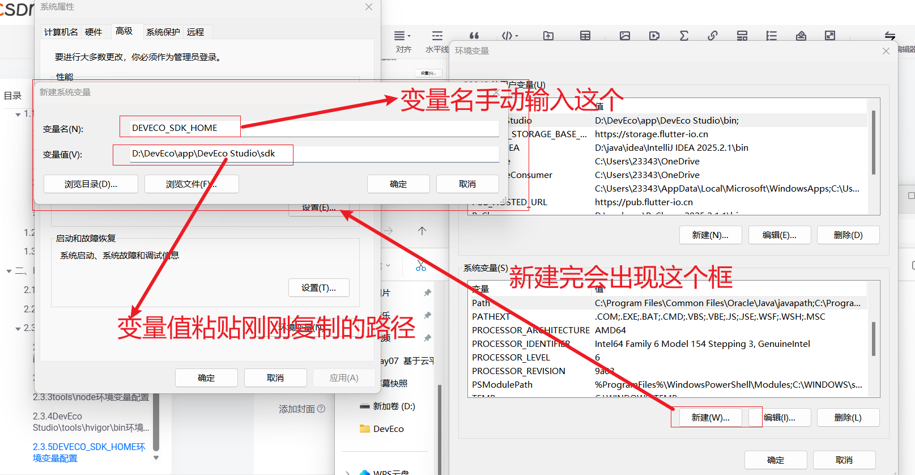The width and height of the screenshot is (915, 475).
Task: Insert a video from the editor toolbar
Action: point(654,36)
